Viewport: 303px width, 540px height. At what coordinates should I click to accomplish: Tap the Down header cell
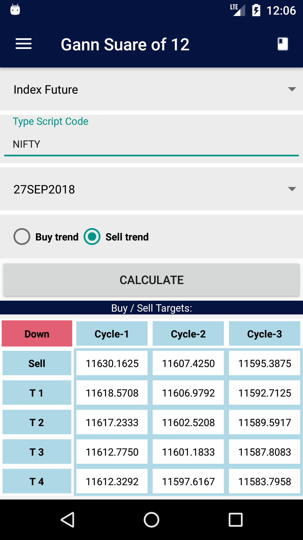point(37,334)
